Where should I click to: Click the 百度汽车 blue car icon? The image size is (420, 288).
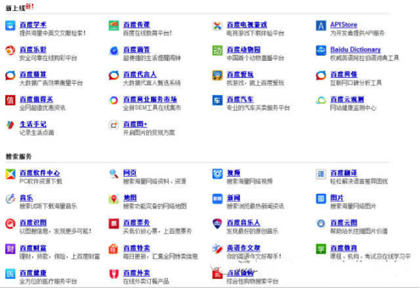click(217, 100)
